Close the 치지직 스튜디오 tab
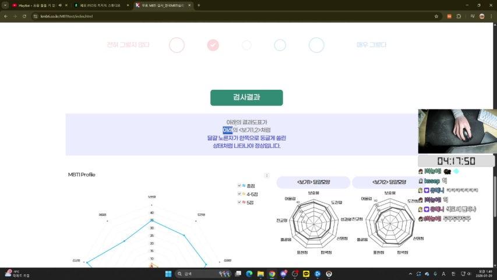Image resolution: width=497 pixels, height=280 pixels. [x=128, y=5]
